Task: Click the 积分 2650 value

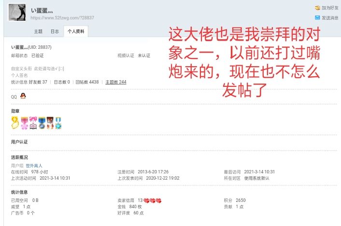Action: pos(235,200)
